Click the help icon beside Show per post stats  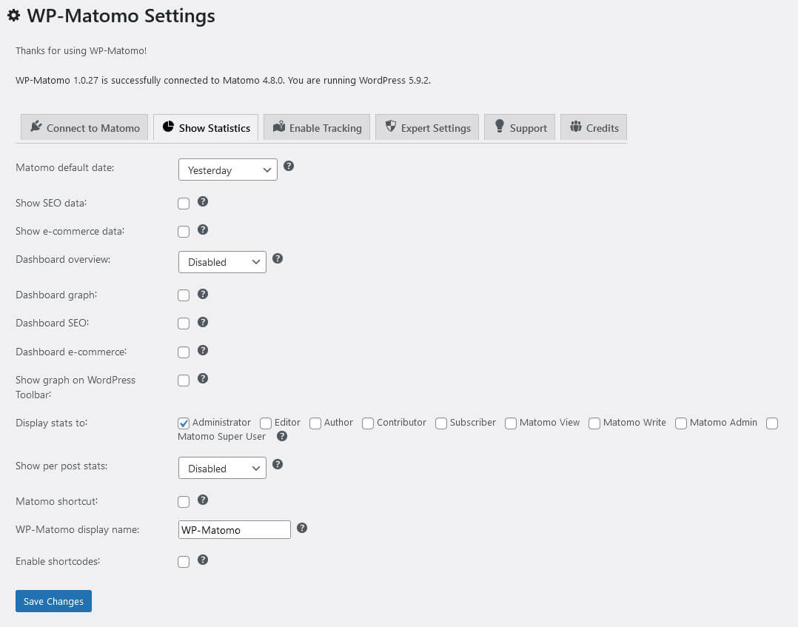(x=277, y=465)
